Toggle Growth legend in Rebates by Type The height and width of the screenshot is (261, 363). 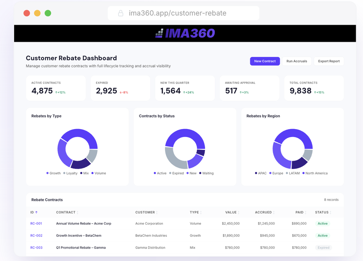click(53, 173)
